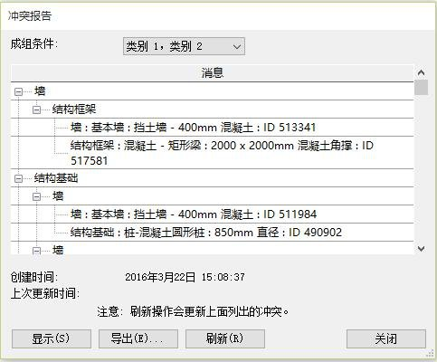Click the 结构基础 tree label
The image size is (437, 362).
coord(56,178)
